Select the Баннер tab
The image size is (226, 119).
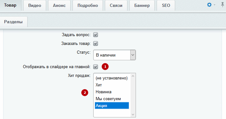pyautogui.click(x=142, y=5)
